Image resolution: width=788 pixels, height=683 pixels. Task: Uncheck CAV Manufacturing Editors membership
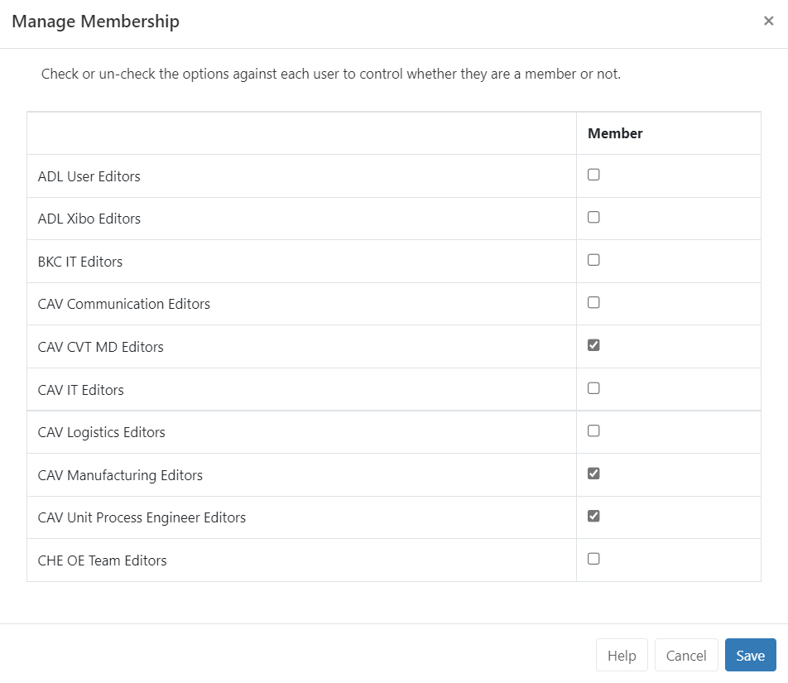pyautogui.click(x=593, y=474)
